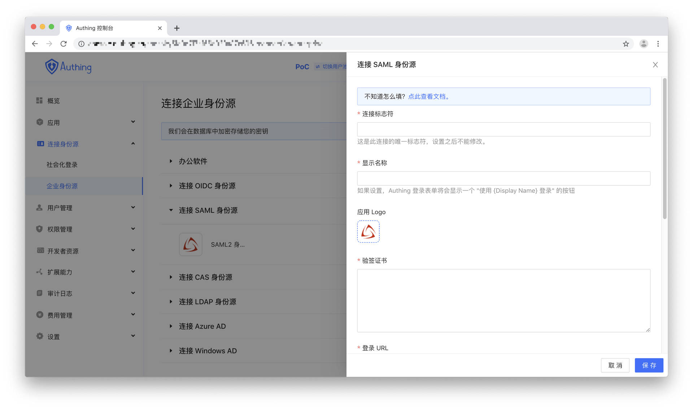Open the browser profile avatar icon

pyautogui.click(x=643, y=44)
